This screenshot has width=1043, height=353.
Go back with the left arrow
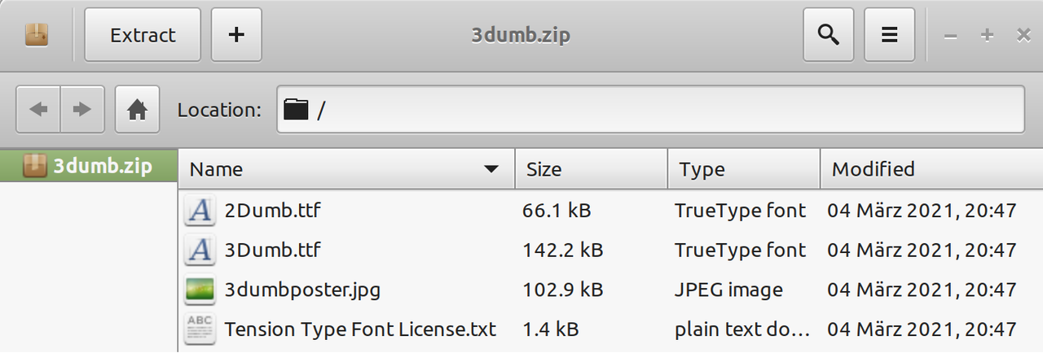tap(38, 109)
